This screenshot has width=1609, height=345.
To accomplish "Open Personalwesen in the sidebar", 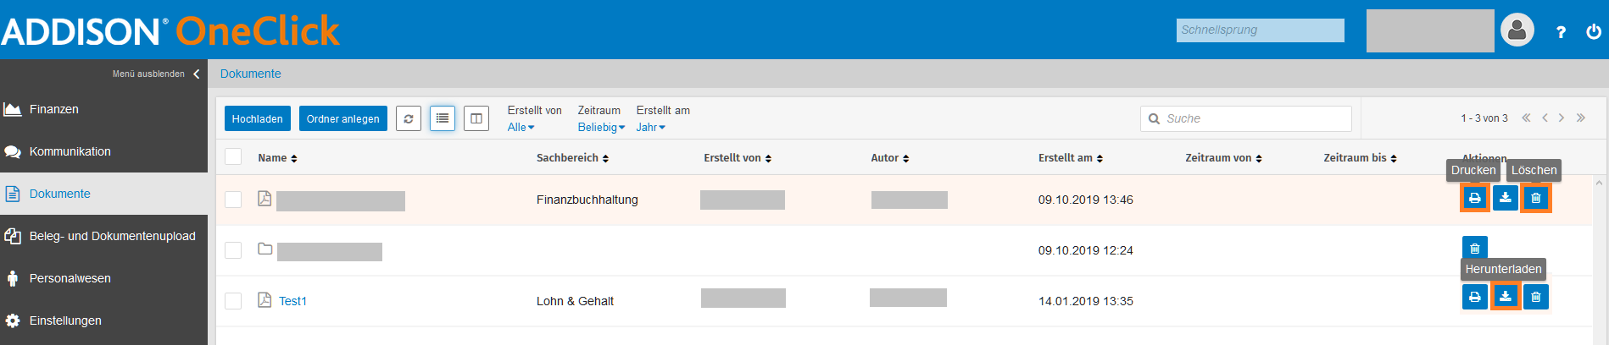I will tap(103, 278).
